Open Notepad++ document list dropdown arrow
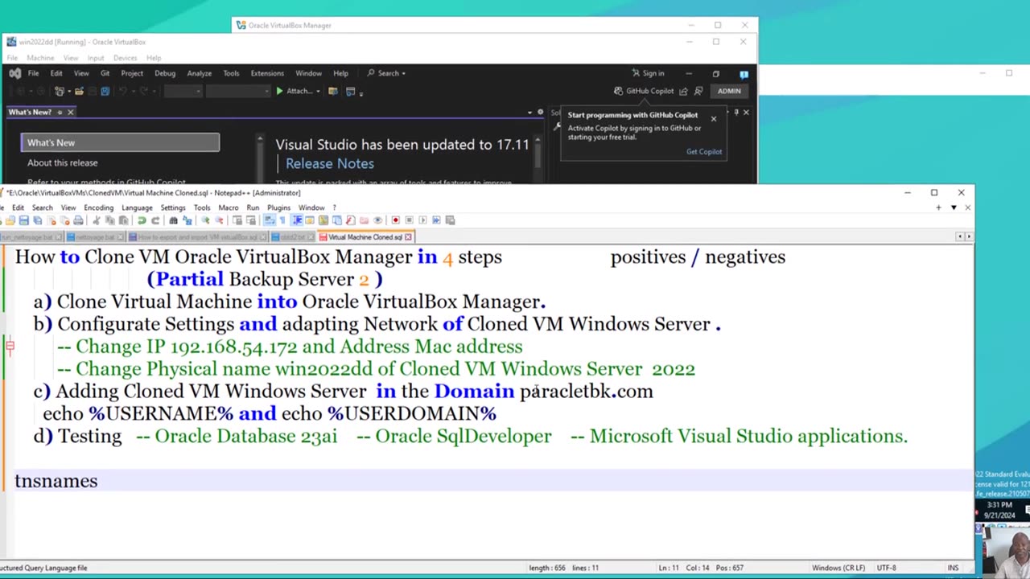1030x579 pixels. coord(954,207)
